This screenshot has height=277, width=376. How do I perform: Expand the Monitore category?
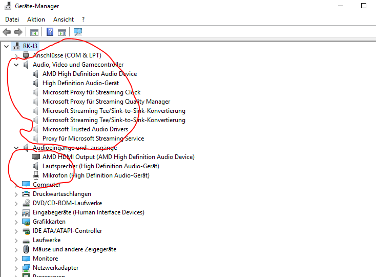click(16, 259)
